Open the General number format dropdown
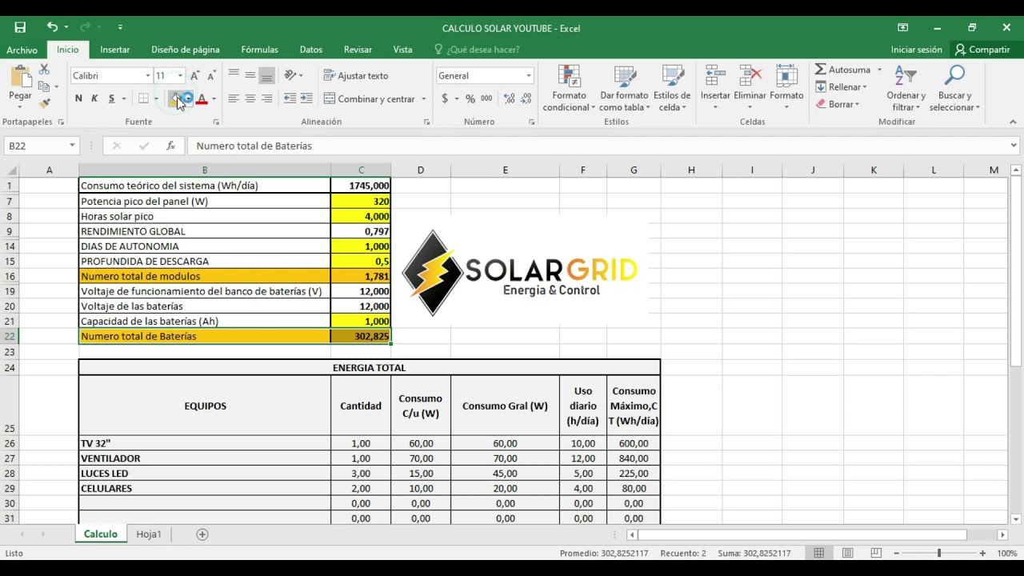1024x576 pixels. pyautogui.click(x=529, y=75)
